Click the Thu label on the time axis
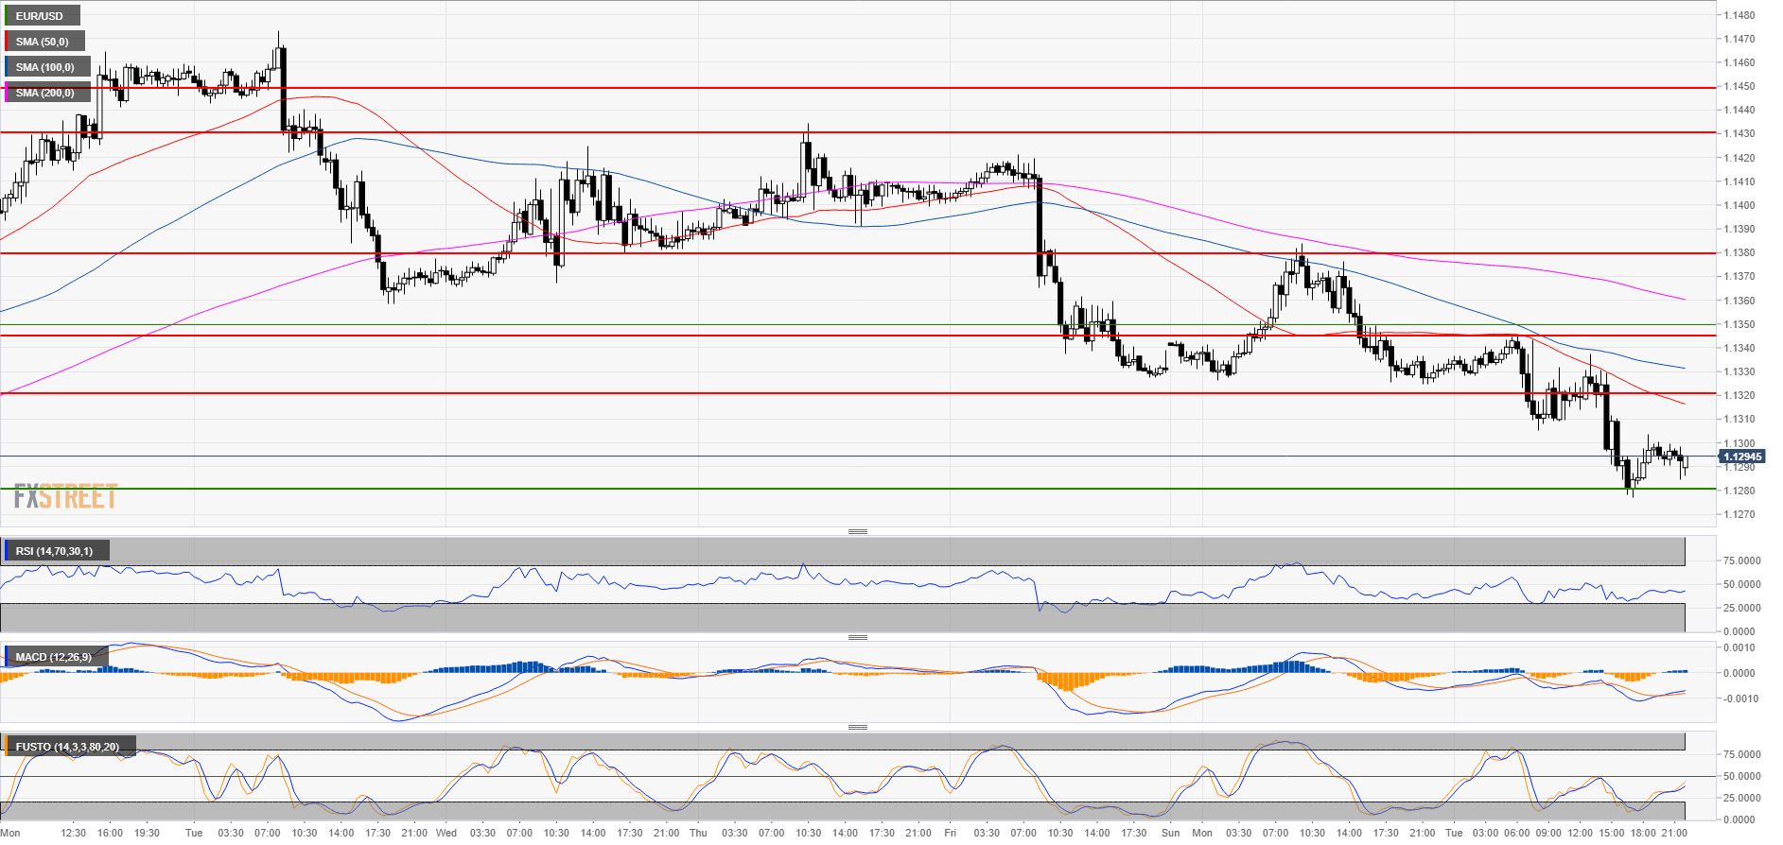1783x845 pixels. pyautogui.click(x=698, y=833)
